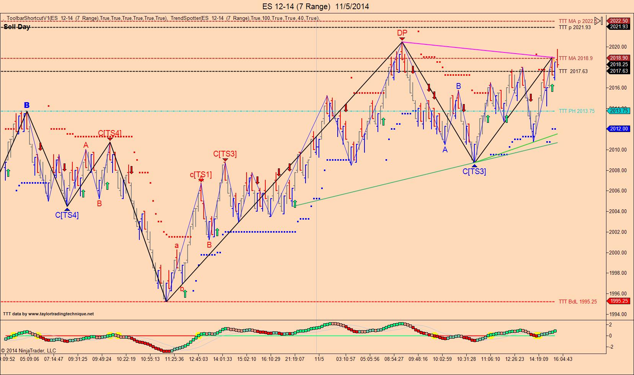Click the Sell Day label
The image size is (634, 375).
tap(17, 27)
